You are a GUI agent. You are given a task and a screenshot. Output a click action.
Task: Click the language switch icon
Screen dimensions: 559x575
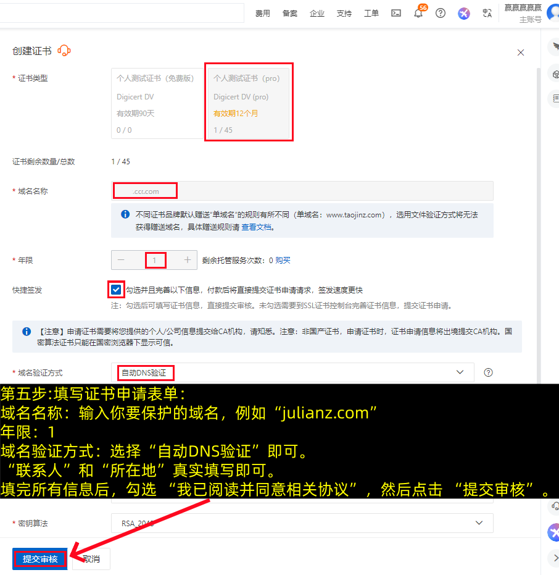[x=487, y=13]
